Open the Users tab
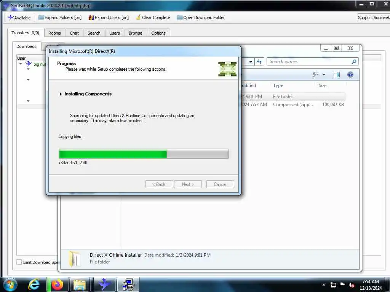 click(114, 33)
